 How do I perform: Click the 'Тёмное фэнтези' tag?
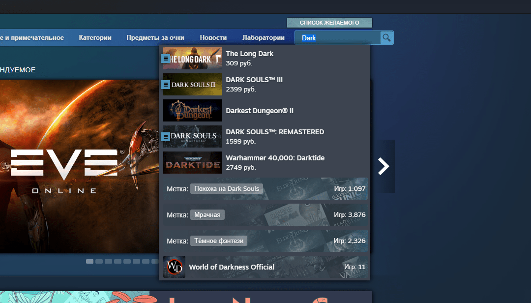(x=219, y=241)
